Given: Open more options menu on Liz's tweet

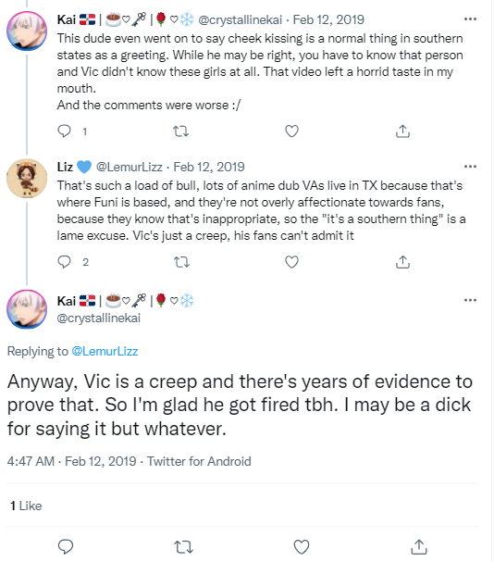Looking at the screenshot, I should (470, 167).
